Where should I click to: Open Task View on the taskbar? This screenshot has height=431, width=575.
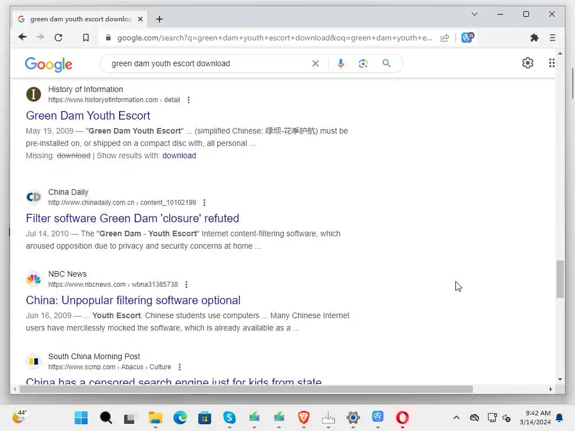pos(129,418)
